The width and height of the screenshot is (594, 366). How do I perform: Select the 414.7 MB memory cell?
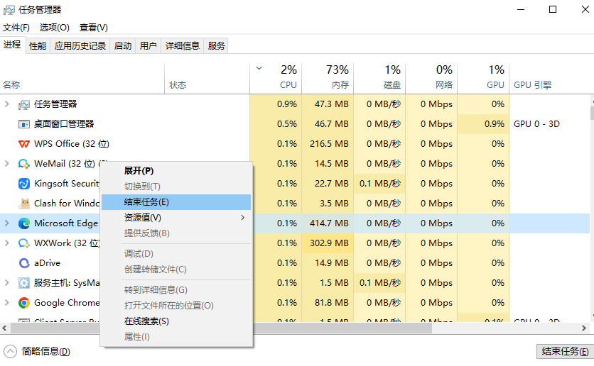coord(328,223)
